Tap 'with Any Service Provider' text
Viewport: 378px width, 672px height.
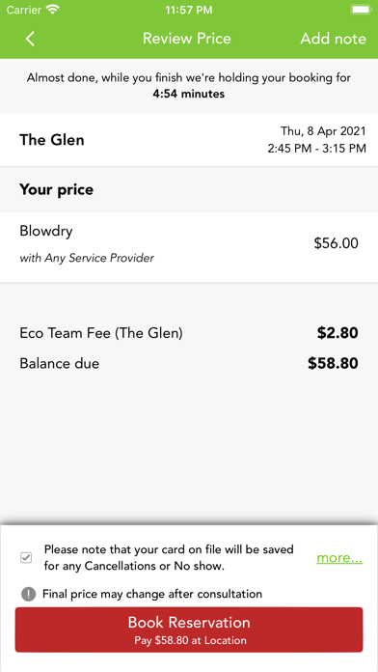tap(87, 258)
